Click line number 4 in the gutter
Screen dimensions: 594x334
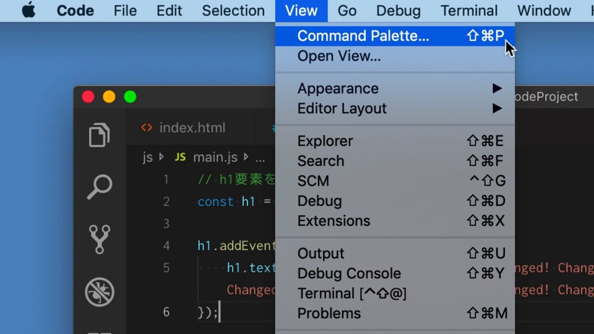tap(166, 246)
